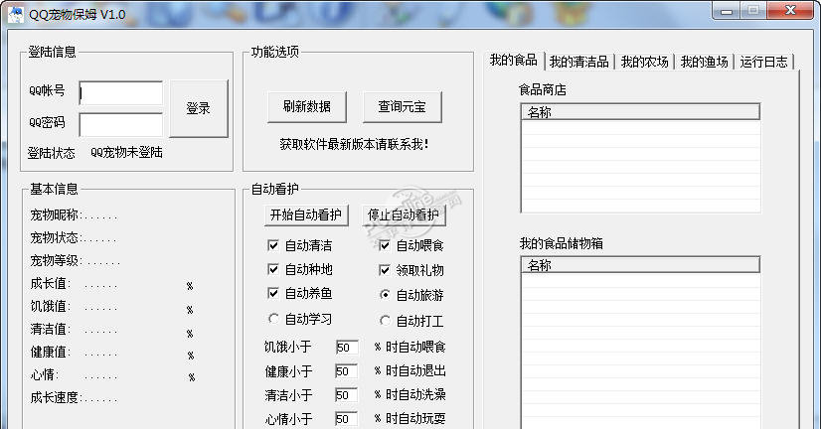Click the 我的食品储物箱 heading

click(x=562, y=243)
